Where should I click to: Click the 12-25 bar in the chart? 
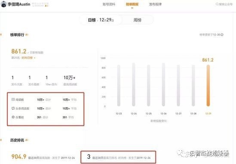[149, 85]
